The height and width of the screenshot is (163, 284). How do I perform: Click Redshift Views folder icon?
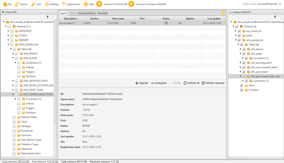point(246,85)
